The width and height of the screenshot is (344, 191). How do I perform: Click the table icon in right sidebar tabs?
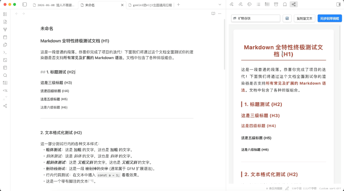coord(267,4)
